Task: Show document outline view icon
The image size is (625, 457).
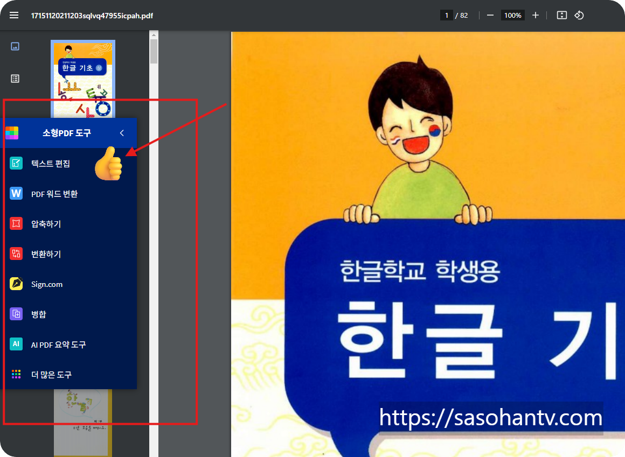Action: pyautogui.click(x=15, y=79)
